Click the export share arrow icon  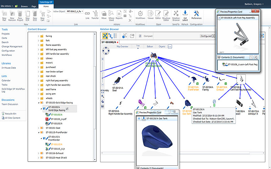tap(132, 36)
